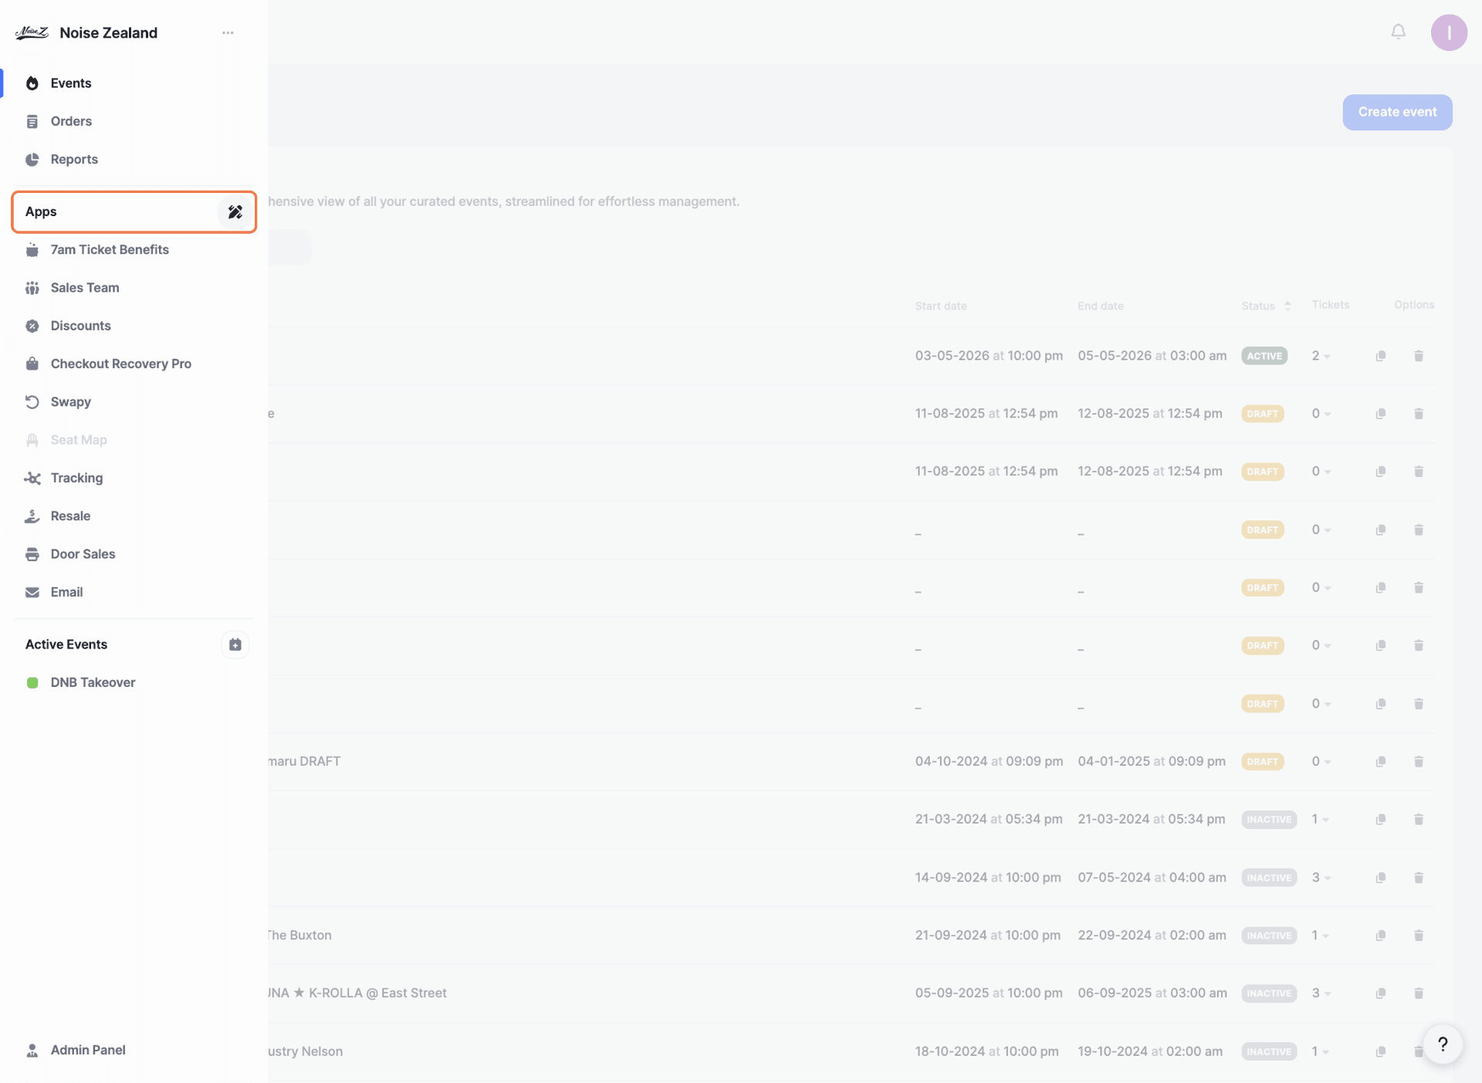The image size is (1482, 1083).
Task: Select Swapy in the apps list
Action: (x=70, y=401)
